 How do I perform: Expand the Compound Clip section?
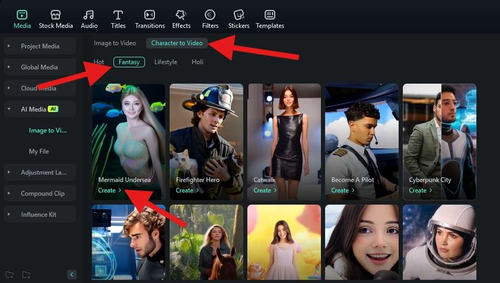8,193
